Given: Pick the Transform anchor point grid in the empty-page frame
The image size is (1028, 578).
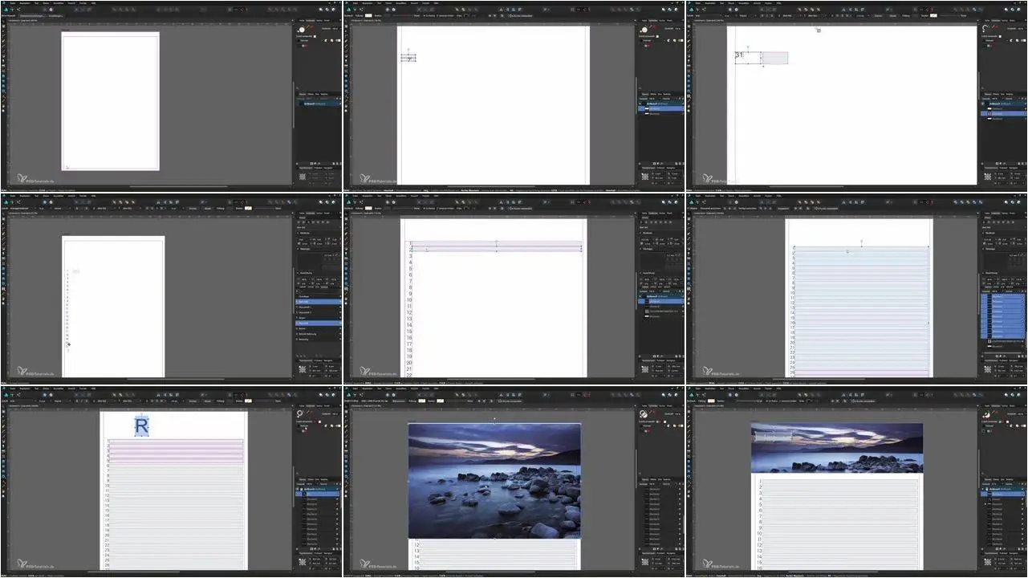Looking at the screenshot, I should [303, 176].
